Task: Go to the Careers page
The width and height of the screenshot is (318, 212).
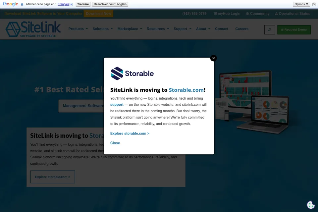Action: 242,29
